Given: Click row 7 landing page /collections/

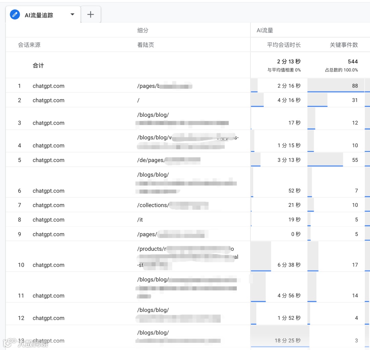Looking at the screenshot, I should (x=173, y=205).
